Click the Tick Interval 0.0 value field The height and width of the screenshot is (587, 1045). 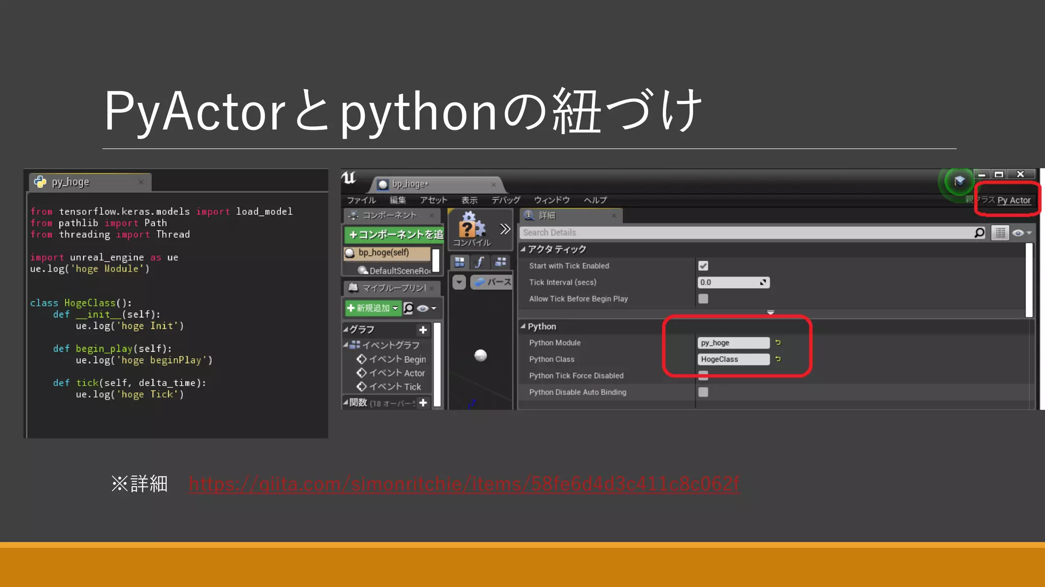point(734,282)
